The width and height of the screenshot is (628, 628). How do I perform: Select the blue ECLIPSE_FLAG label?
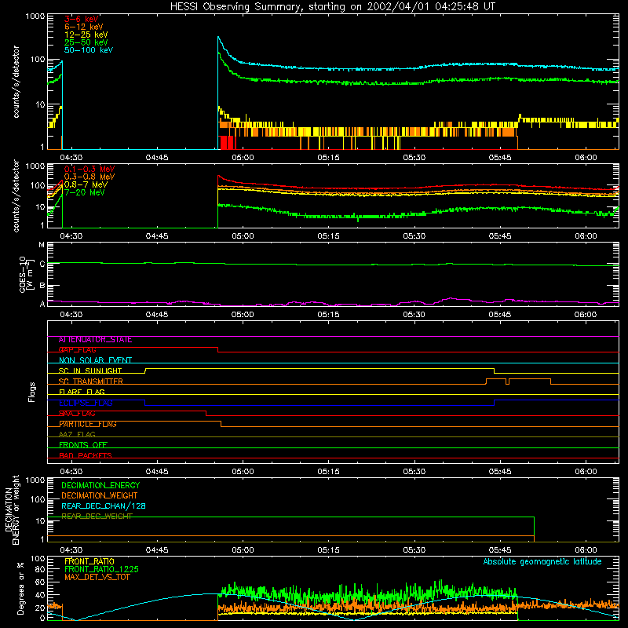86,403
